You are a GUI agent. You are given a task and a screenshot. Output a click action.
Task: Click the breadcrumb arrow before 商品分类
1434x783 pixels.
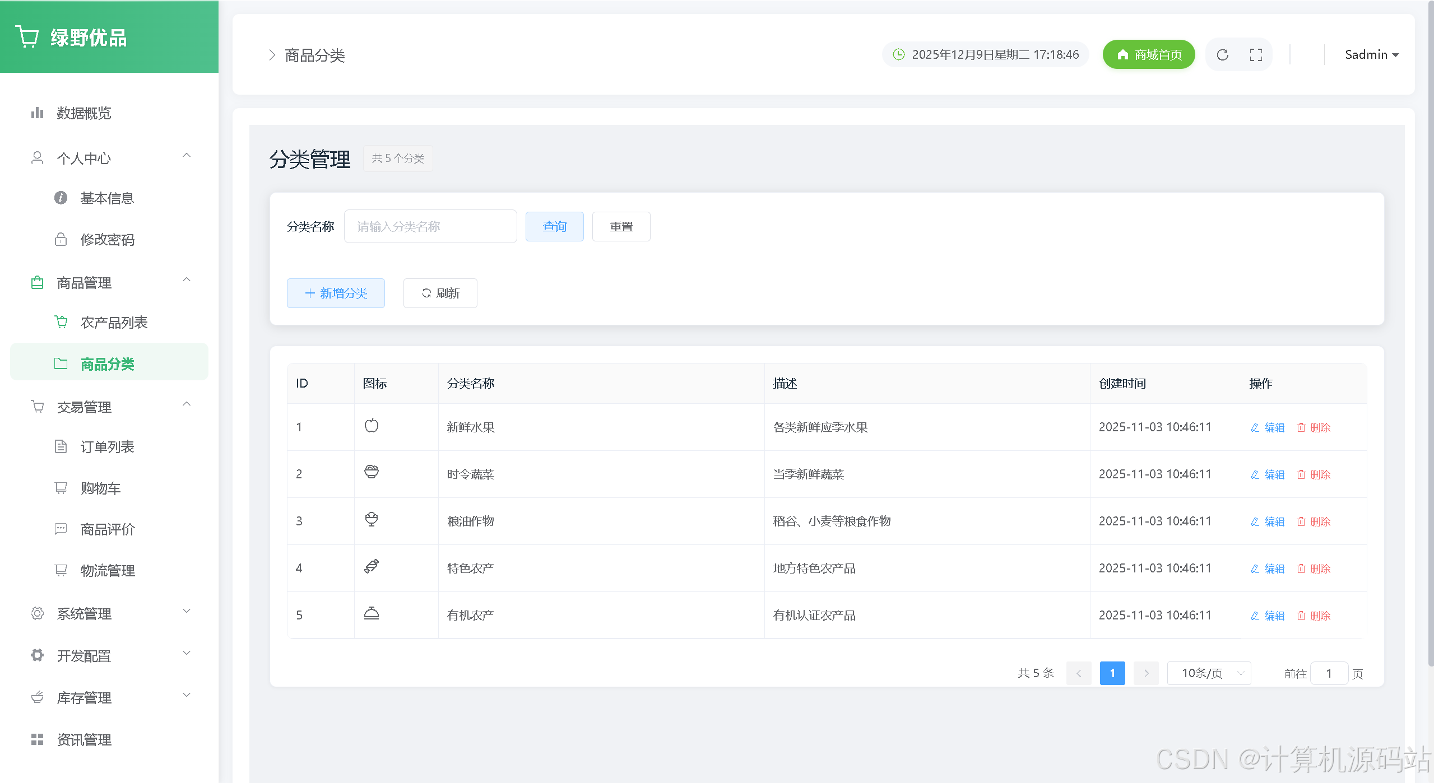(x=272, y=55)
